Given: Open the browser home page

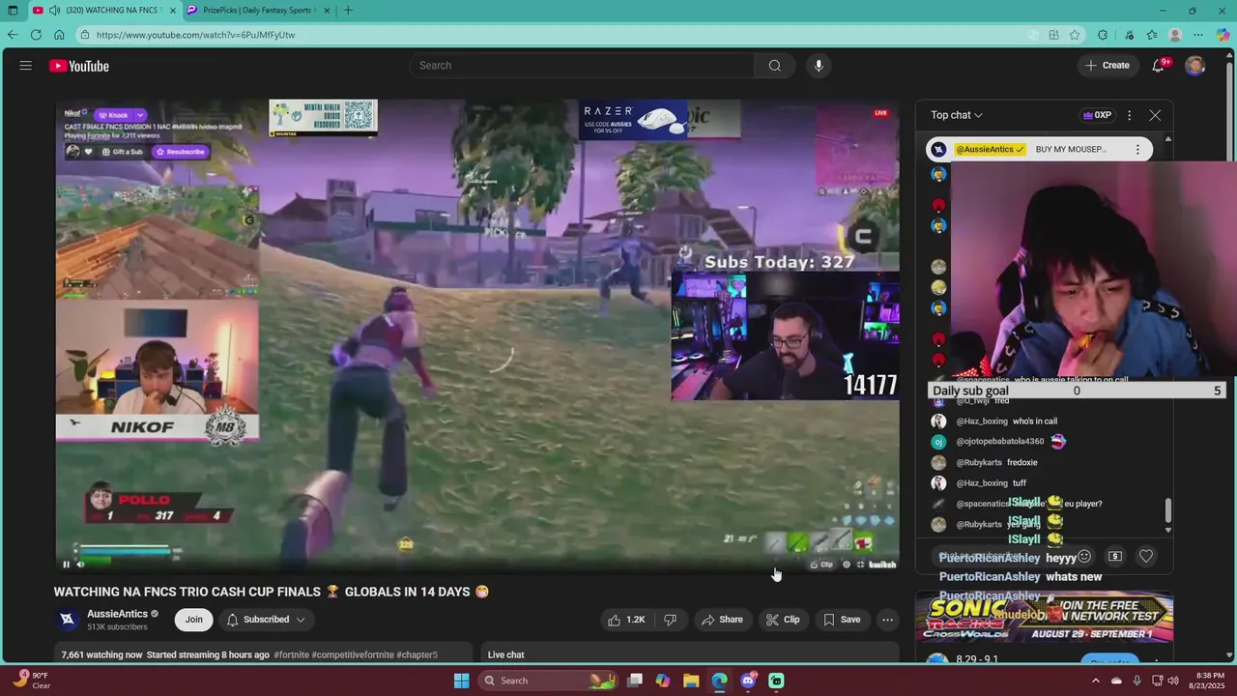Looking at the screenshot, I should 59,35.
